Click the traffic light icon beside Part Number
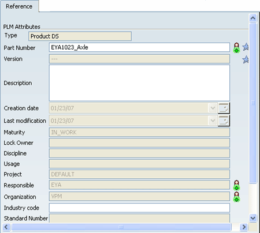The image size is (260, 233). pyautogui.click(x=236, y=48)
